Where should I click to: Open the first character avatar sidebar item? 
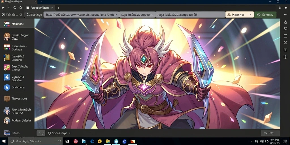click(7, 37)
